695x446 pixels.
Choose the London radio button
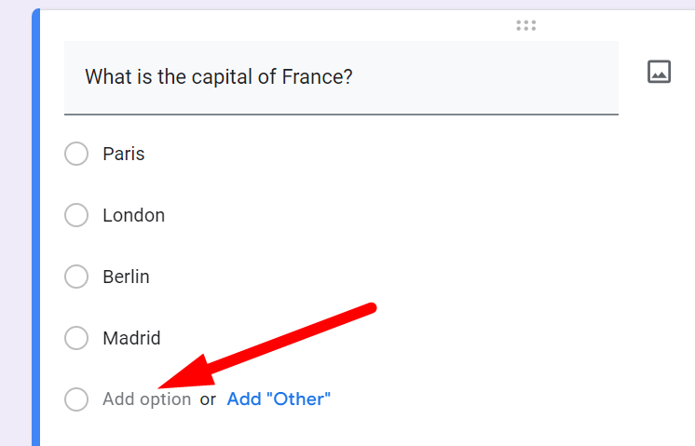[x=76, y=215]
